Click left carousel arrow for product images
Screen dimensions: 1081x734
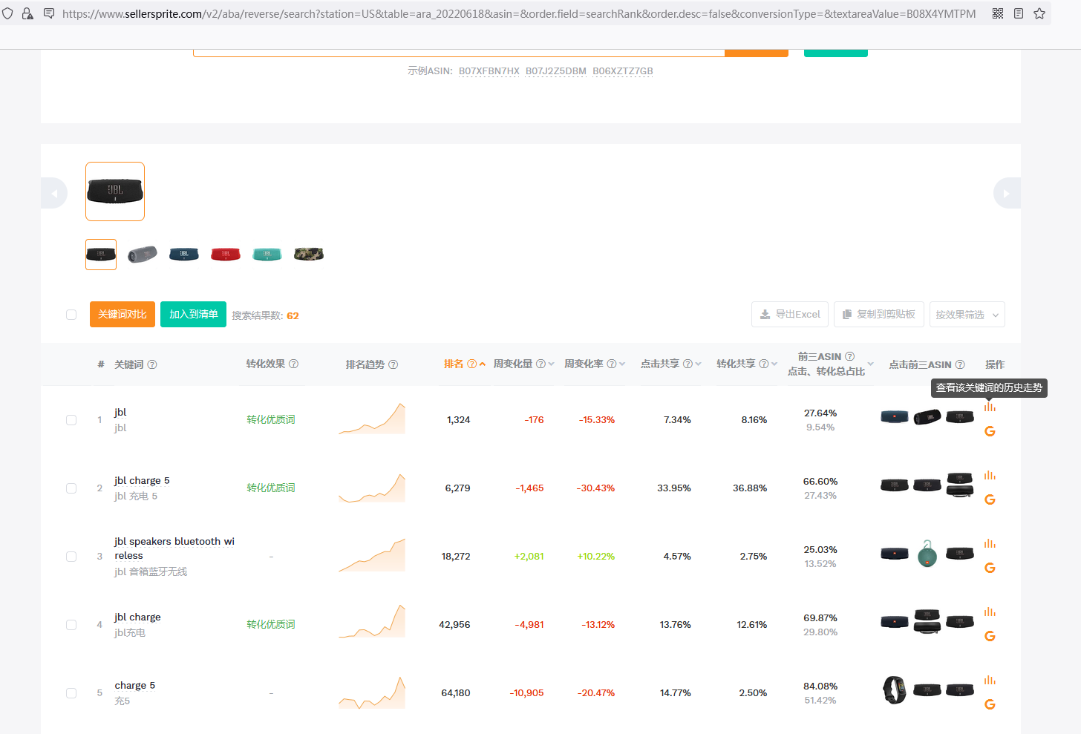tap(54, 194)
